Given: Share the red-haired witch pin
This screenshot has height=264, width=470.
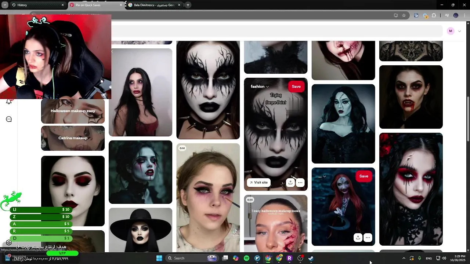Looking at the screenshot, I should 358,238.
